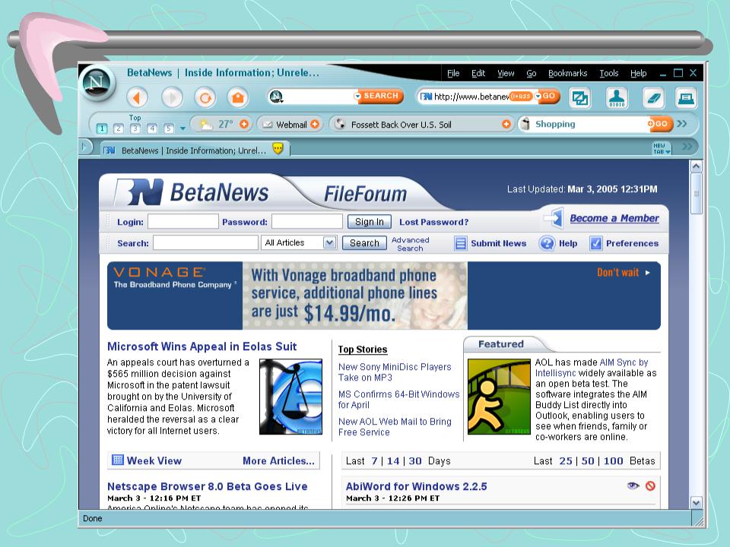
Task: Open the Bookmarks menu
Action: (x=567, y=74)
